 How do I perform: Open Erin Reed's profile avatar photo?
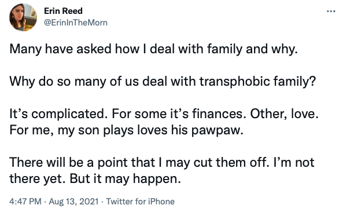[23, 17]
